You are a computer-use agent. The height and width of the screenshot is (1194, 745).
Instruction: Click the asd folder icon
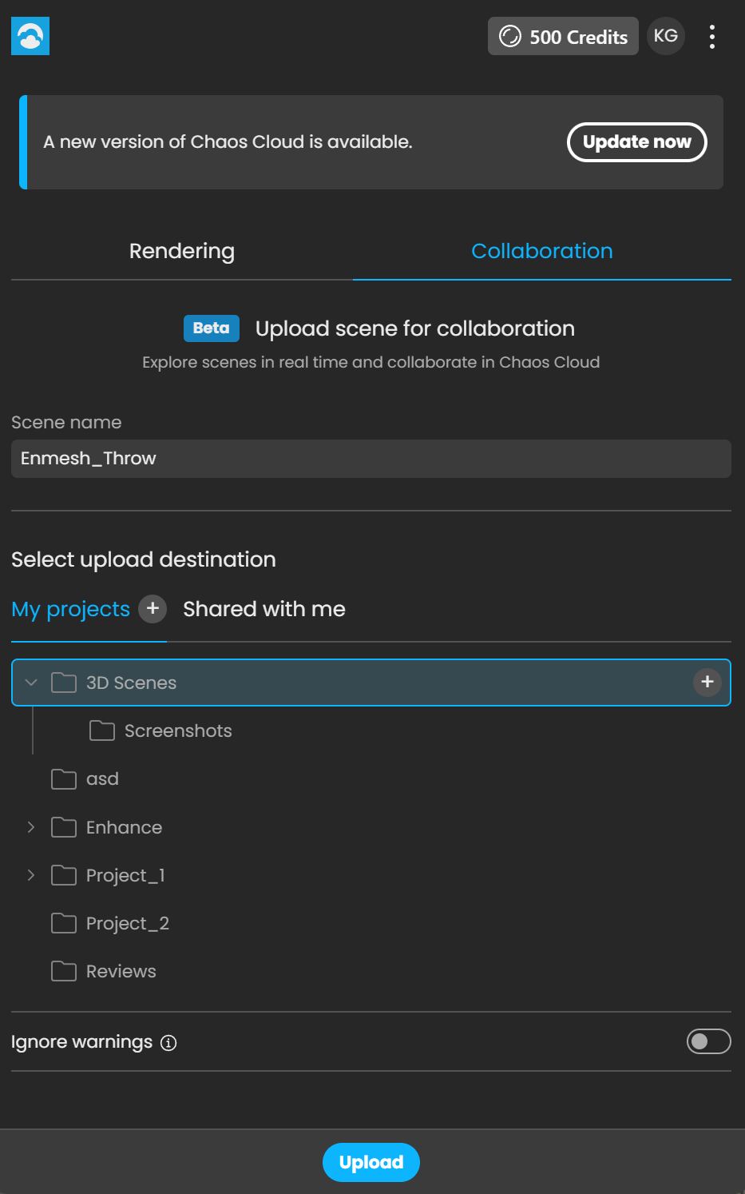point(64,778)
